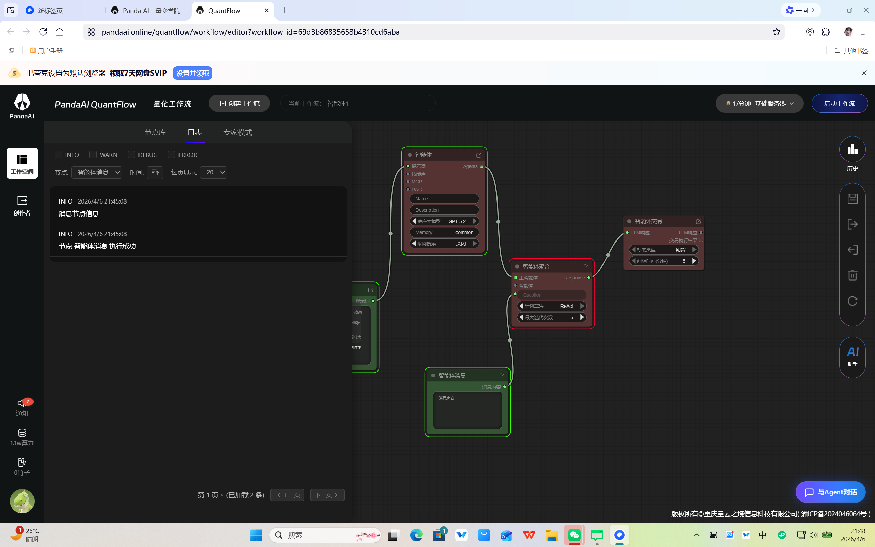
Task: Click the trash delete icon
Action: (x=852, y=275)
